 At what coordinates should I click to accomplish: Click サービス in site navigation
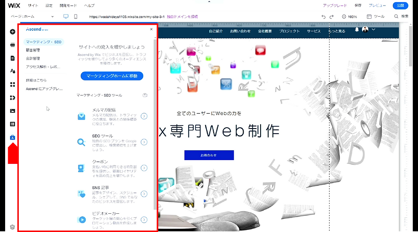(314, 31)
